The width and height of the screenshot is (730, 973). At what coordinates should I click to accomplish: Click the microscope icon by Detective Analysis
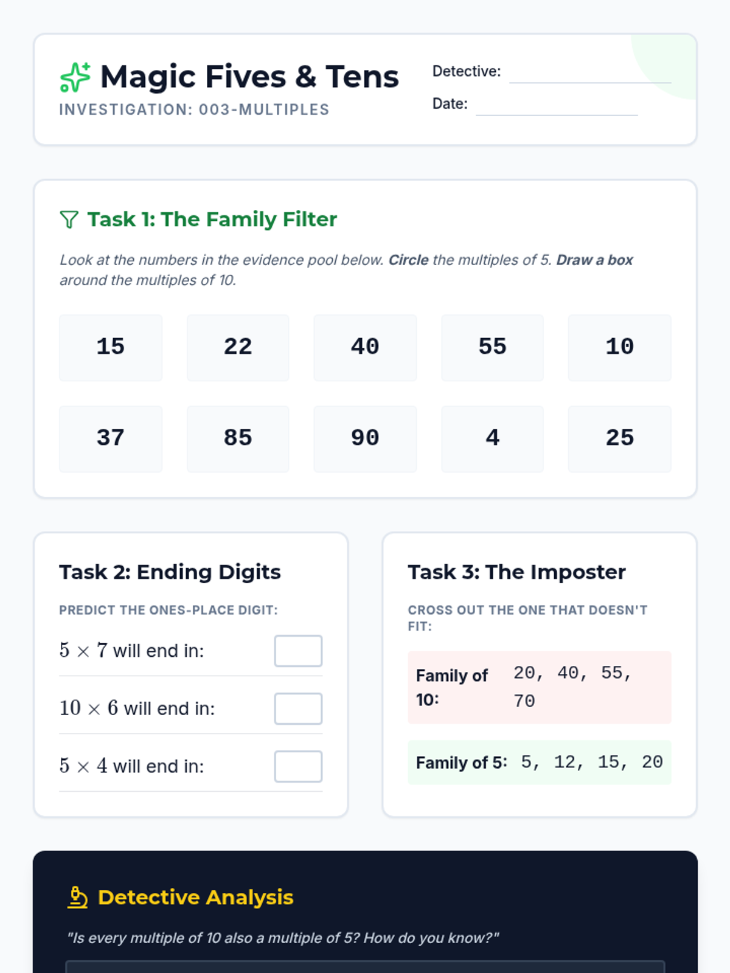pos(77,897)
